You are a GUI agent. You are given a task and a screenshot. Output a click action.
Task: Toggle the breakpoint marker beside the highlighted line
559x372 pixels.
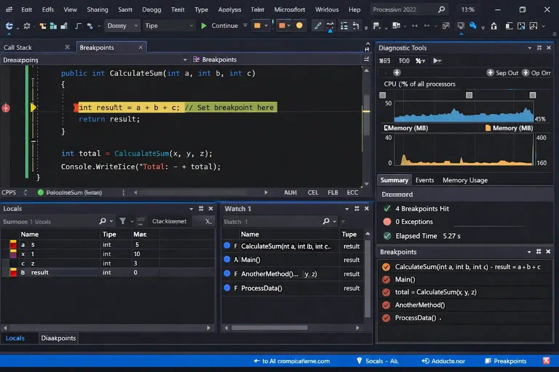pyautogui.click(x=5, y=108)
